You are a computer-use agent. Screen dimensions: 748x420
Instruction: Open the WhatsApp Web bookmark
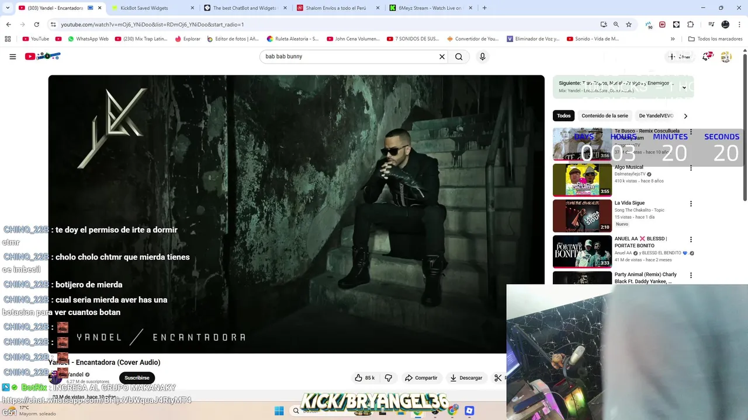click(88, 39)
